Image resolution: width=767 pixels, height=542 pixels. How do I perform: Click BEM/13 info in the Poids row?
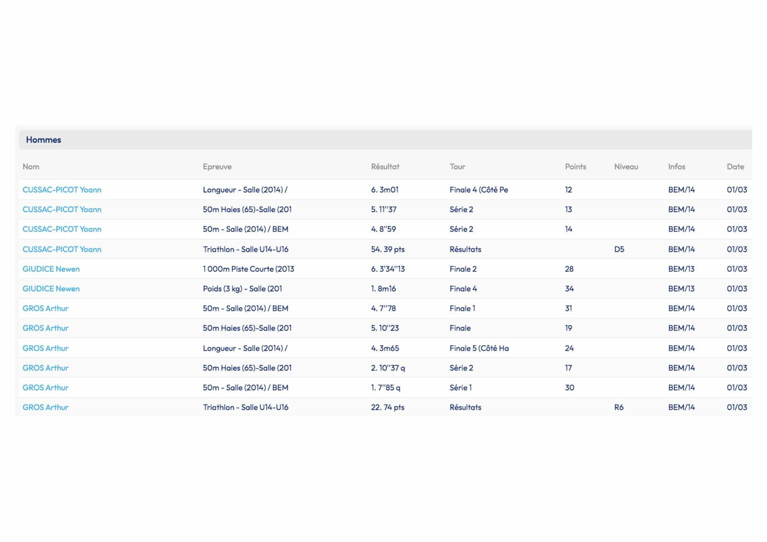pyautogui.click(x=681, y=288)
